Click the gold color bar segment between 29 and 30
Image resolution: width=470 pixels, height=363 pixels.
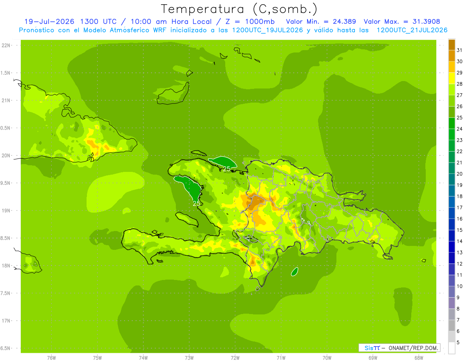pyautogui.click(x=452, y=67)
